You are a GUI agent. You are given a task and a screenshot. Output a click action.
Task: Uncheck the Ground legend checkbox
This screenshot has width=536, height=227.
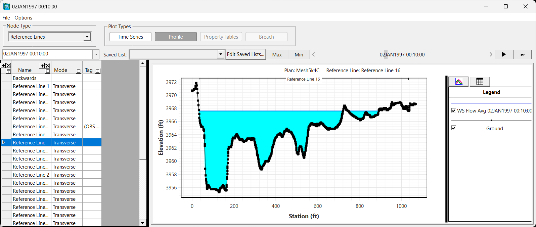pos(453,128)
